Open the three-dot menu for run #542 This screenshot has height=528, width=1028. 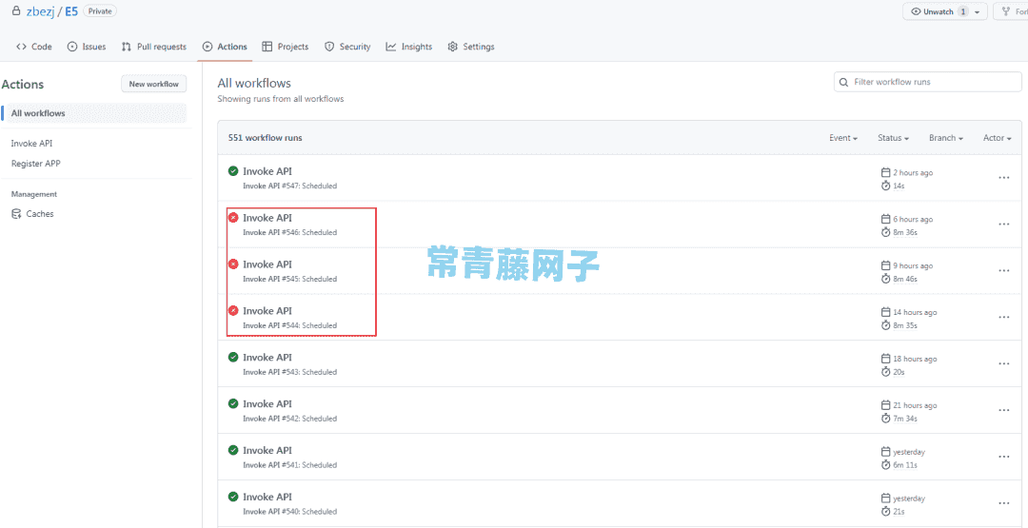(1004, 410)
